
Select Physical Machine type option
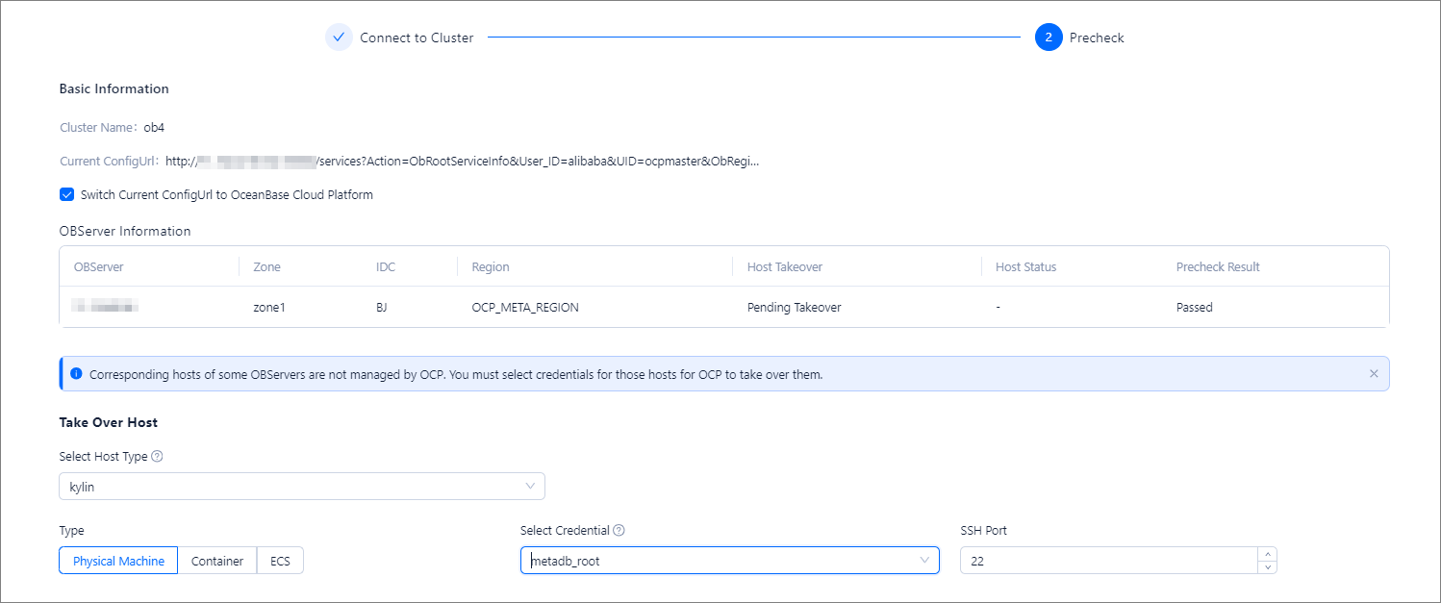118,561
